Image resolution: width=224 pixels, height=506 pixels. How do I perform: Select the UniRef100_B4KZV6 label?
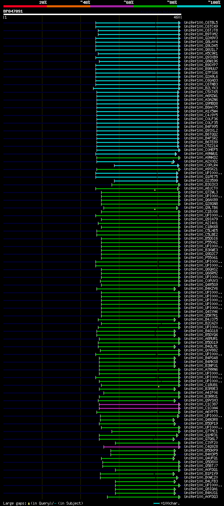(x=201, y=288)
